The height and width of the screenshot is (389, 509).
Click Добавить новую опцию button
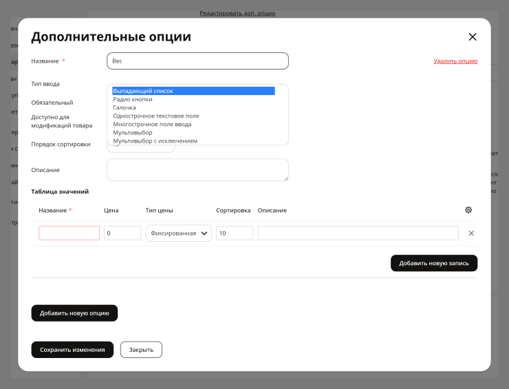point(74,313)
